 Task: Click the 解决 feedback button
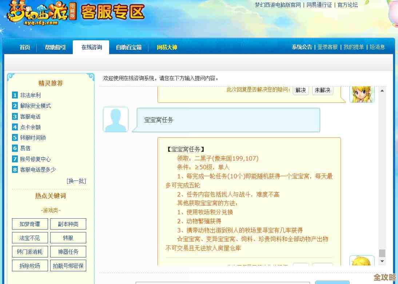point(301,90)
